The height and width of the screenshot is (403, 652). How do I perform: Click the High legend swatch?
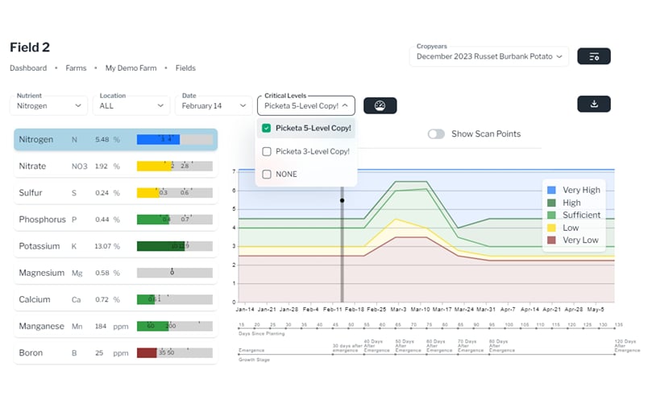click(551, 203)
